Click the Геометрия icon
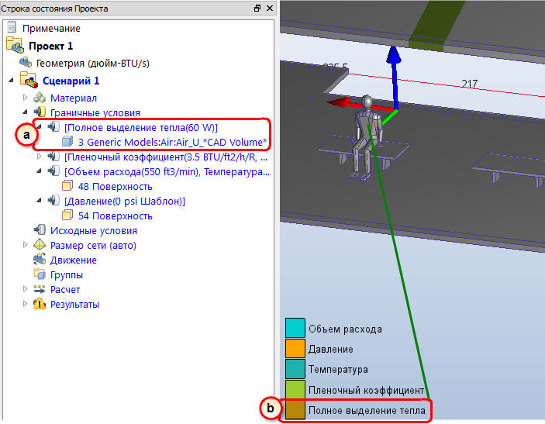The image size is (545, 424). pos(26,63)
